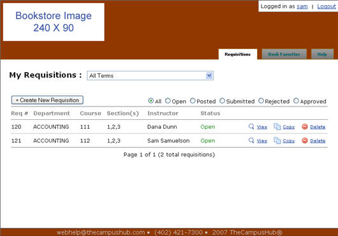The image size is (338, 236).
Task: Click the Requisitions tab
Action: (x=237, y=54)
